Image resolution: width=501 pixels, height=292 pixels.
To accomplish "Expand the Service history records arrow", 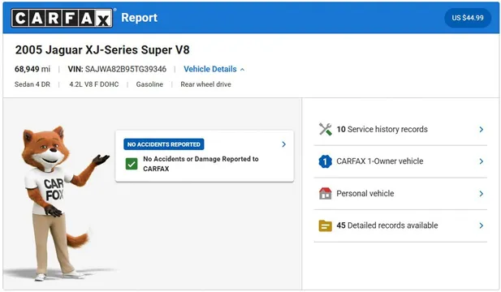I will click(x=482, y=129).
